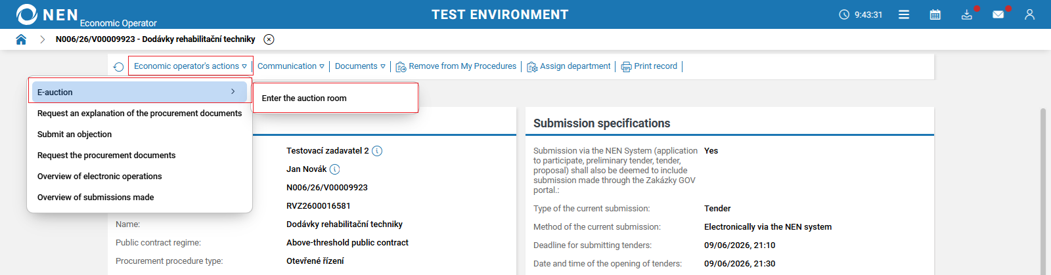The image size is (1051, 275).
Task: Open the messages envelope icon
Action: pyautogui.click(x=998, y=14)
